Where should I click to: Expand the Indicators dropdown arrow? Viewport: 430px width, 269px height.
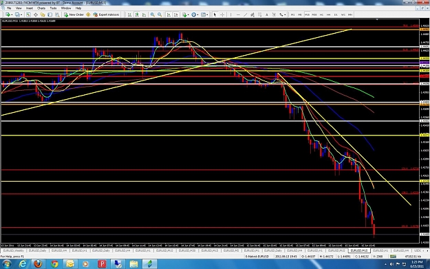tap(189, 15)
